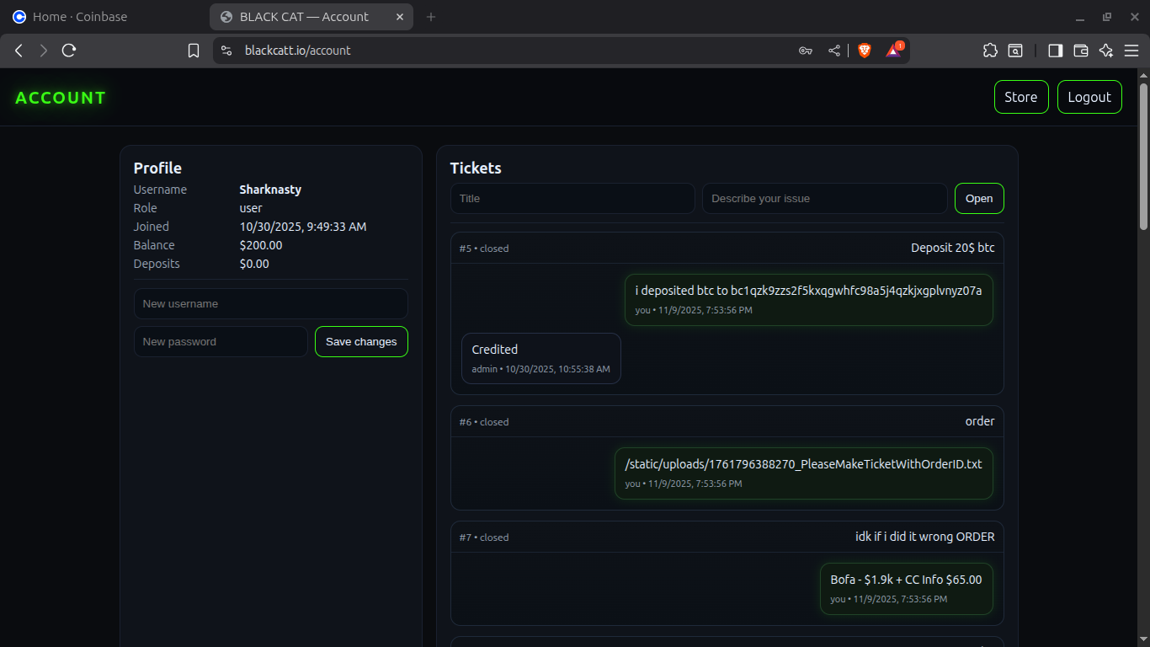
Task: Click the password key icon
Action: pyautogui.click(x=805, y=51)
